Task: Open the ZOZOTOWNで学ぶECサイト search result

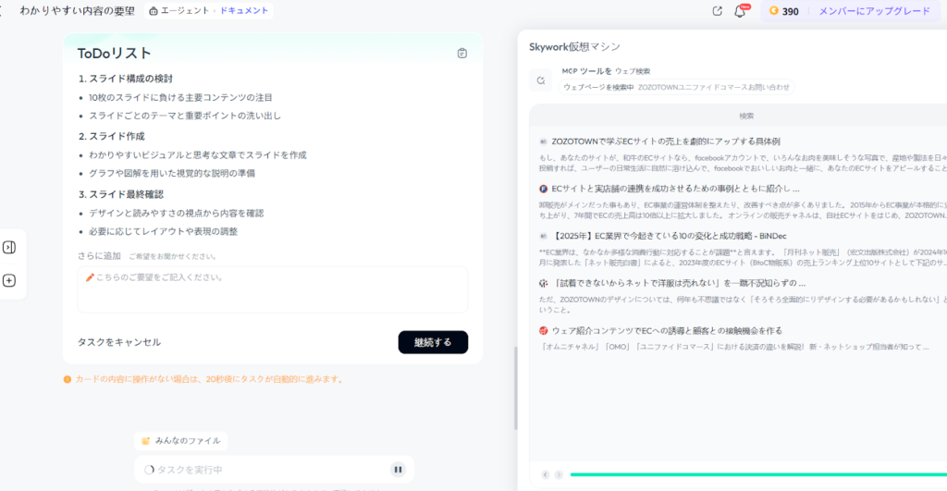Action: tap(666, 141)
